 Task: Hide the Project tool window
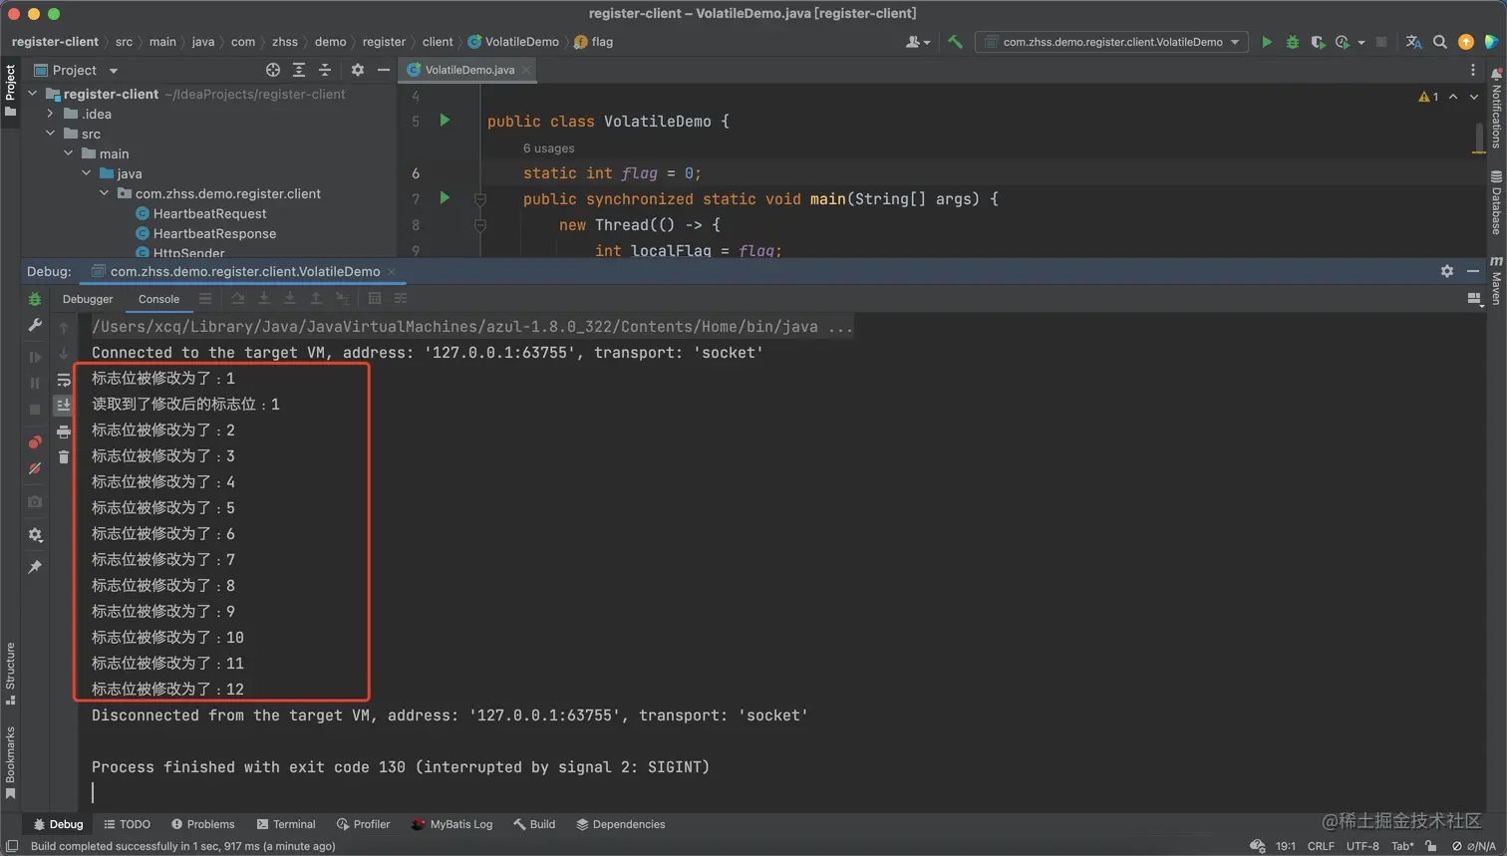point(384,70)
